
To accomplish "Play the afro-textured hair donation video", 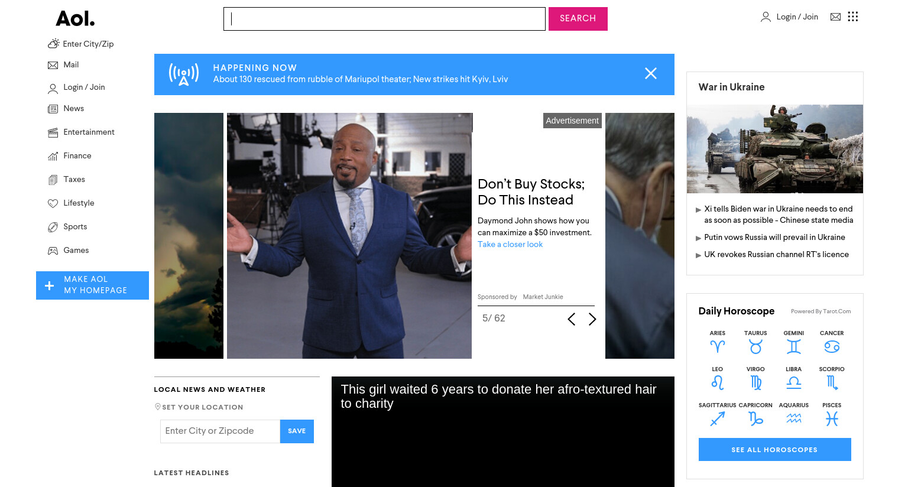I will click(x=503, y=432).
